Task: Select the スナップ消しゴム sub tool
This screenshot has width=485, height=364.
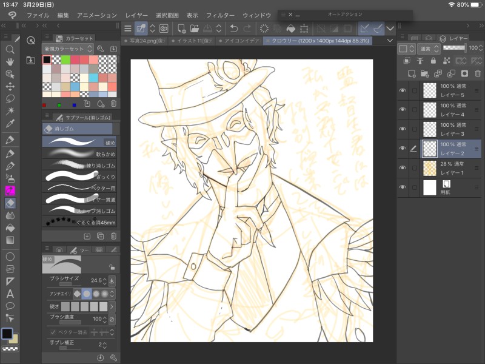Action: point(79,211)
